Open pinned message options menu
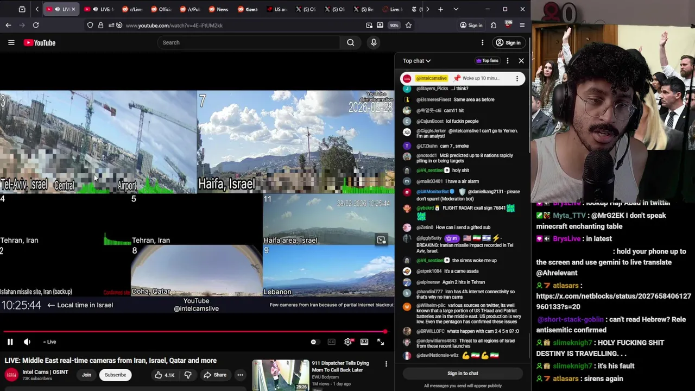The image size is (695, 391). [x=517, y=78]
